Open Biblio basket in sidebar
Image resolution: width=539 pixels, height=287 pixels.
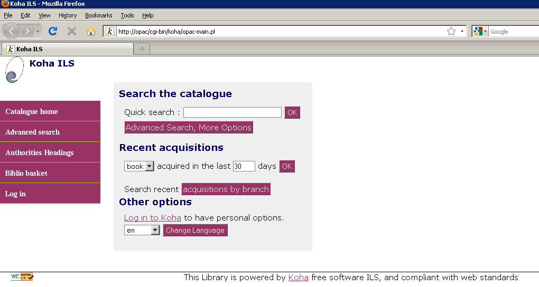click(50, 173)
